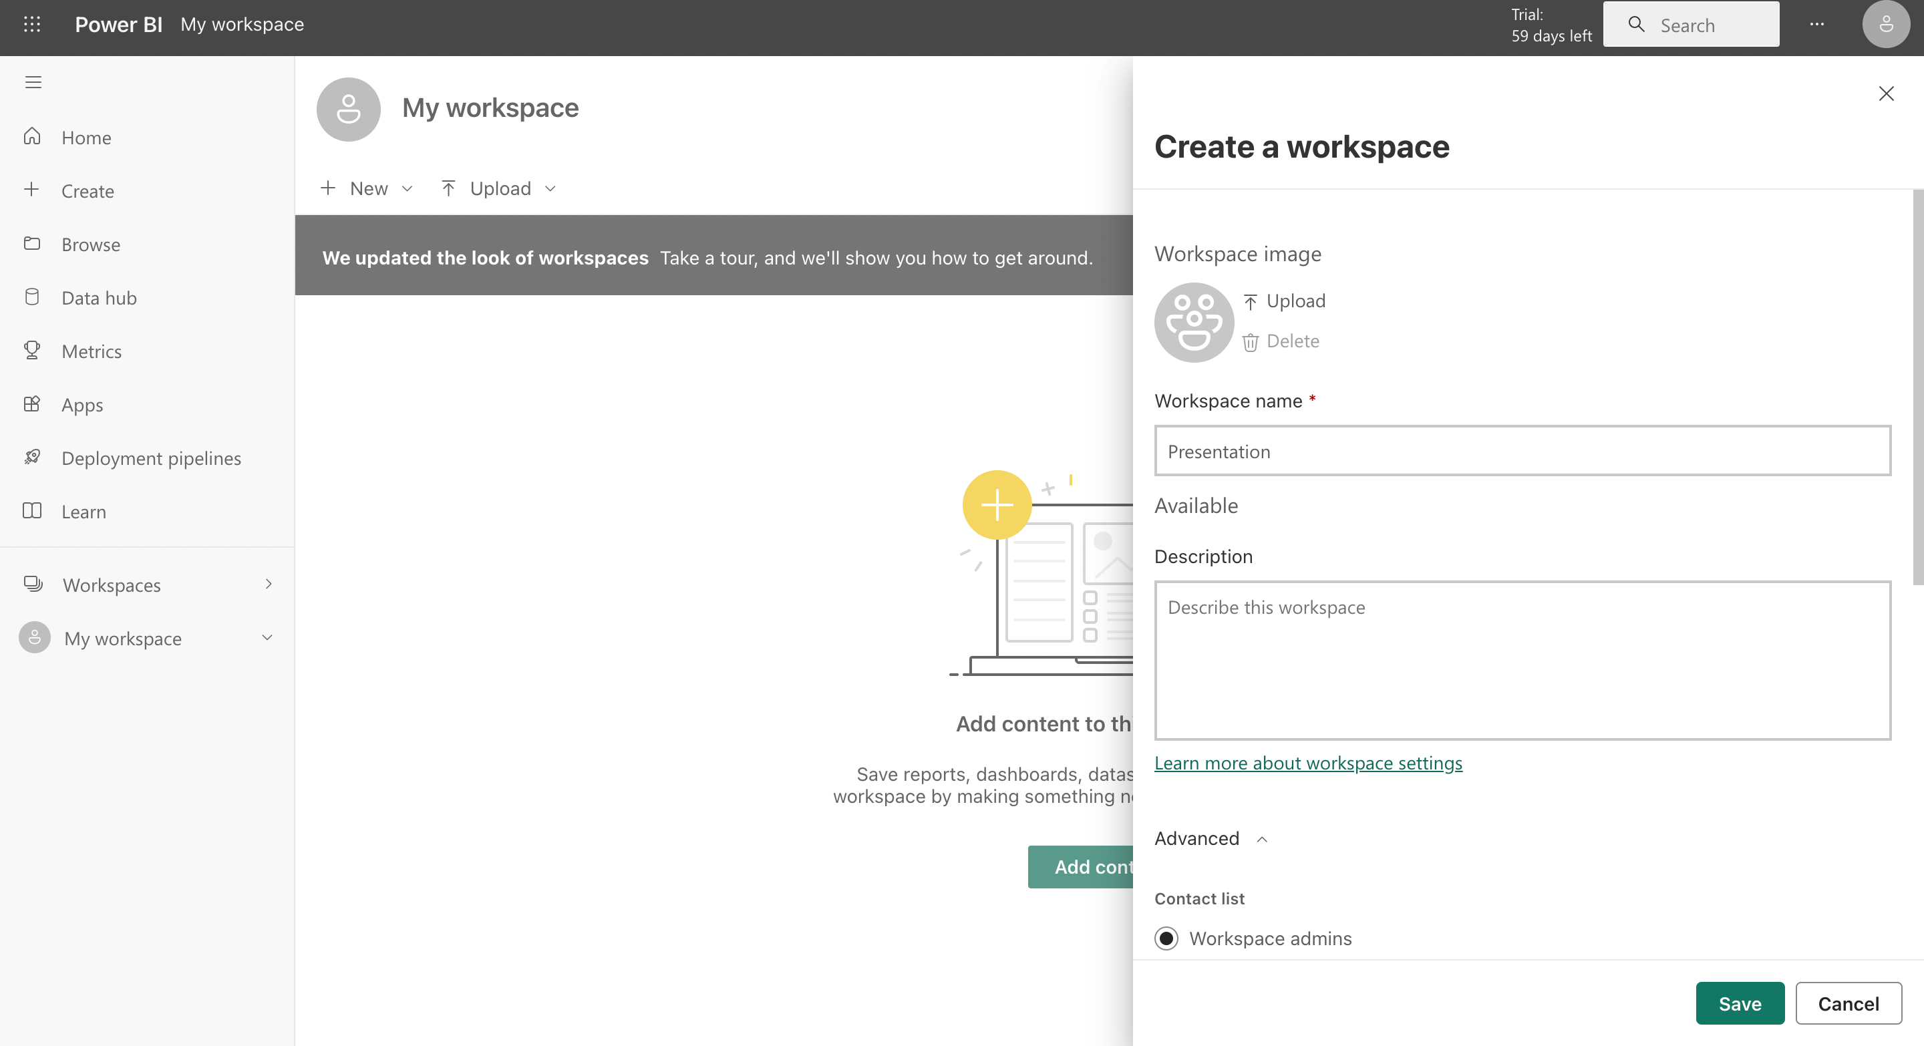Open Browse in the navigation
The height and width of the screenshot is (1046, 1924).
(x=90, y=244)
